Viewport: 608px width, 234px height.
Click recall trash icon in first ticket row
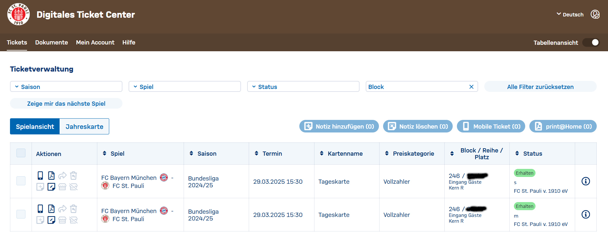pyautogui.click(x=73, y=175)
